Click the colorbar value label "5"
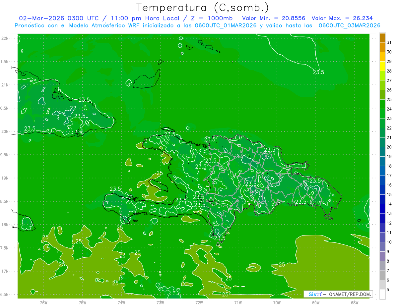 point(388,290)
